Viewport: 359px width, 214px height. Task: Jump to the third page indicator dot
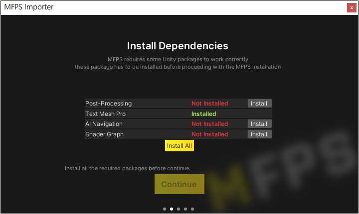coord(179,209)
